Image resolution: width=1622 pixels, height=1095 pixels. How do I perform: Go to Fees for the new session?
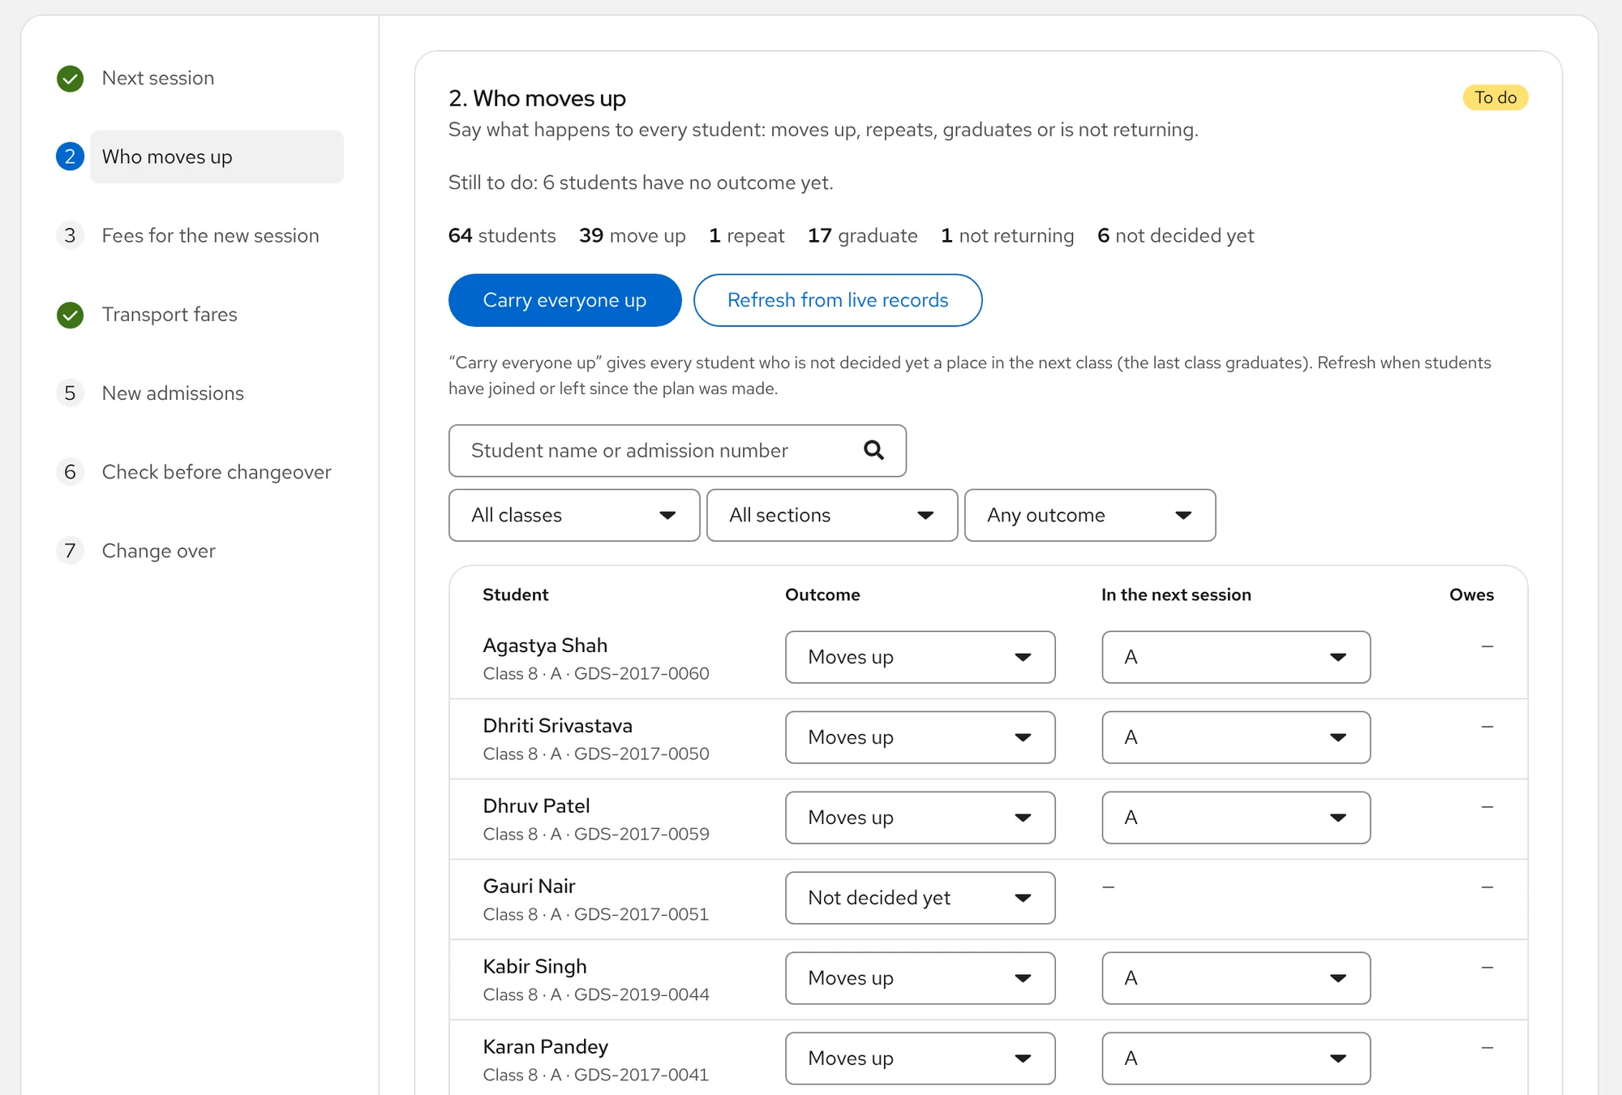(x=211, y=235)
